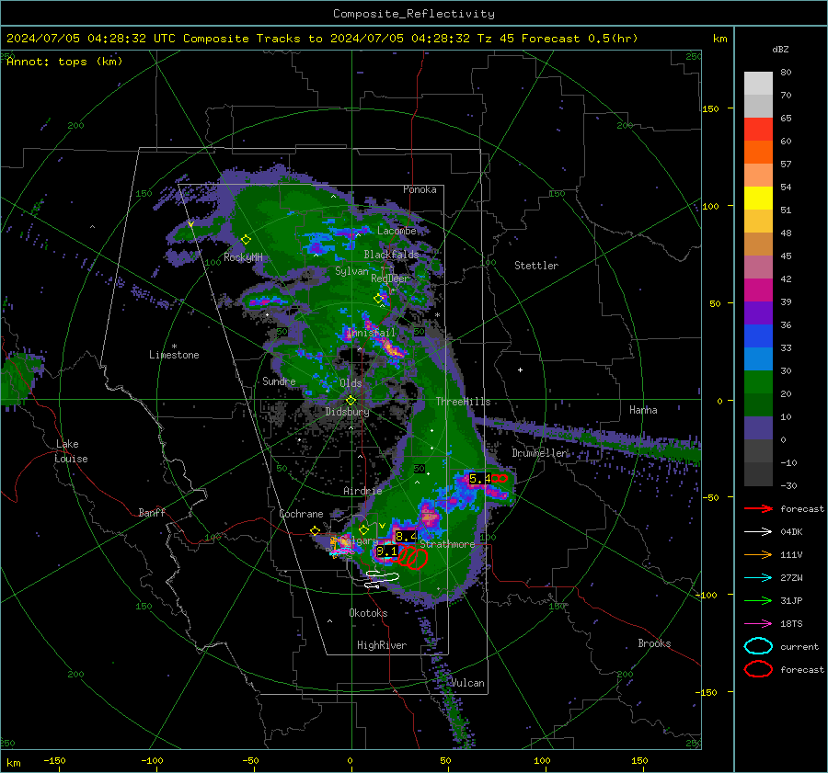The image size is (828, 773).
Task: Click the Brooks town label
Action: [x=654, y=643]
